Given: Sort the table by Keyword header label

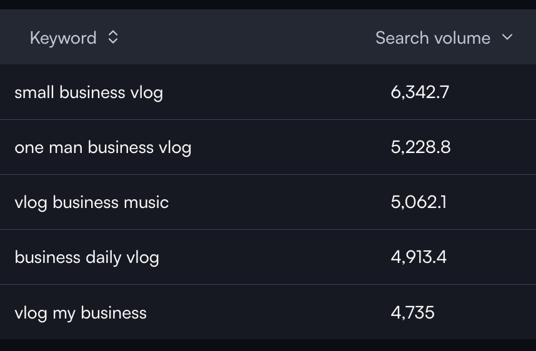Looking at the screenshot, I should pos(63,38).
